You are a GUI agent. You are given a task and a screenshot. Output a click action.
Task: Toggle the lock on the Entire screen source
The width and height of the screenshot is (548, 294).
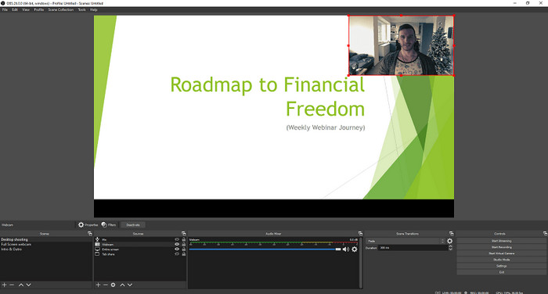pyautogui.click(x=184, y=249)
